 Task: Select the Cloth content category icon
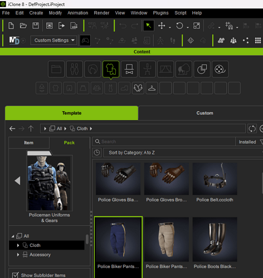[111, 69]
